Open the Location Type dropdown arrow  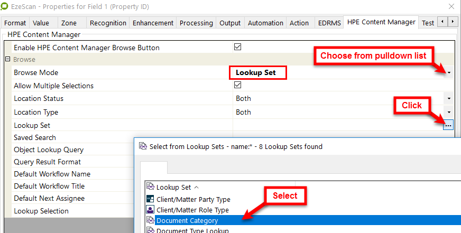[449, 112]
